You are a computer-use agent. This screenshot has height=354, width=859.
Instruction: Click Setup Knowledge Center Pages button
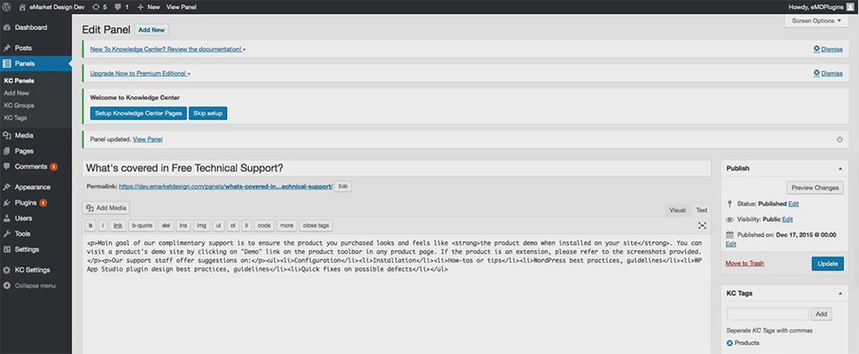(138, 113)
